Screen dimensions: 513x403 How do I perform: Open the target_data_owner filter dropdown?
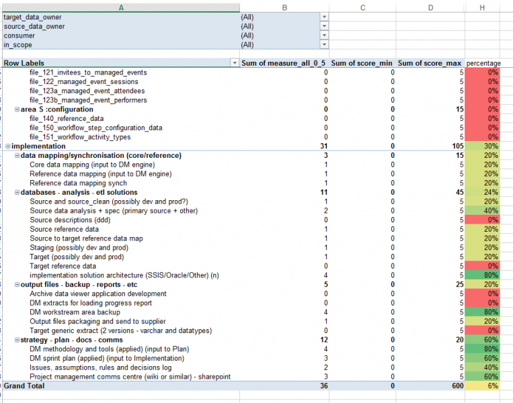coord(325,17)
